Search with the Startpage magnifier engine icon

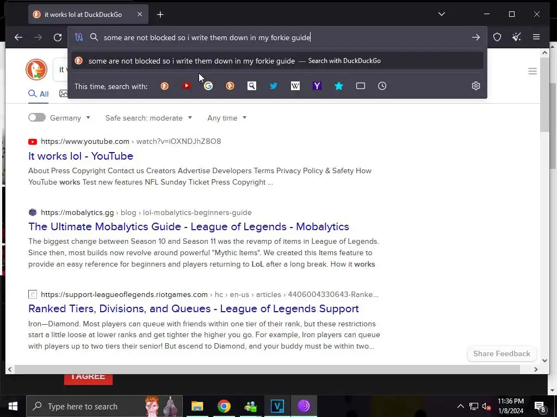[x=251, y=86]
